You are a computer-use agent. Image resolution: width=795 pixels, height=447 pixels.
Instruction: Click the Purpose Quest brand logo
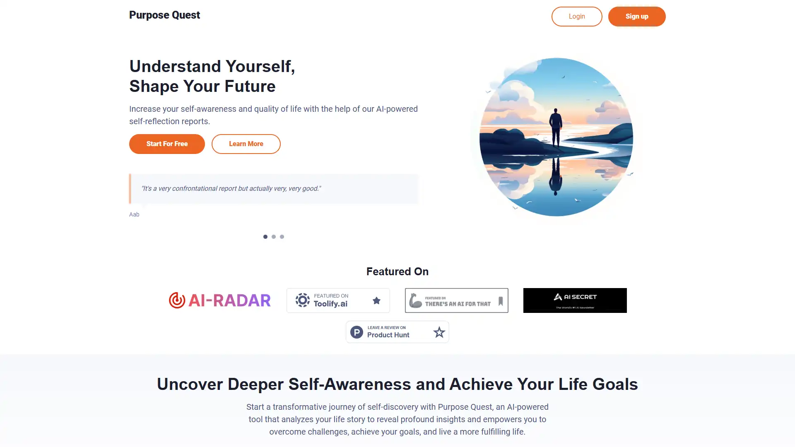[x=164, y=15]
